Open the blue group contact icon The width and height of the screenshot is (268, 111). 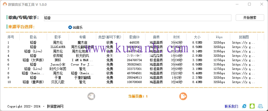pyautogui.click(x=260, y=106)
